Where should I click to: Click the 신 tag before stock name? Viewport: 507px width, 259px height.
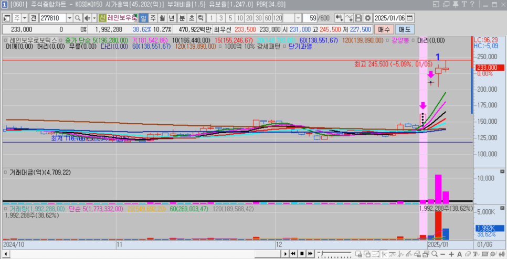click(102, 18)
